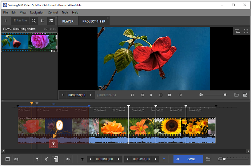The height and width of the screenshot is (166, 251).
Task: Toggle video storyboard track display
Action: pyautogui.click(x=8, y=159)
